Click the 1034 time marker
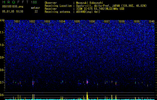This screenshot has width=157, height=100. click(x=62, y=21)
